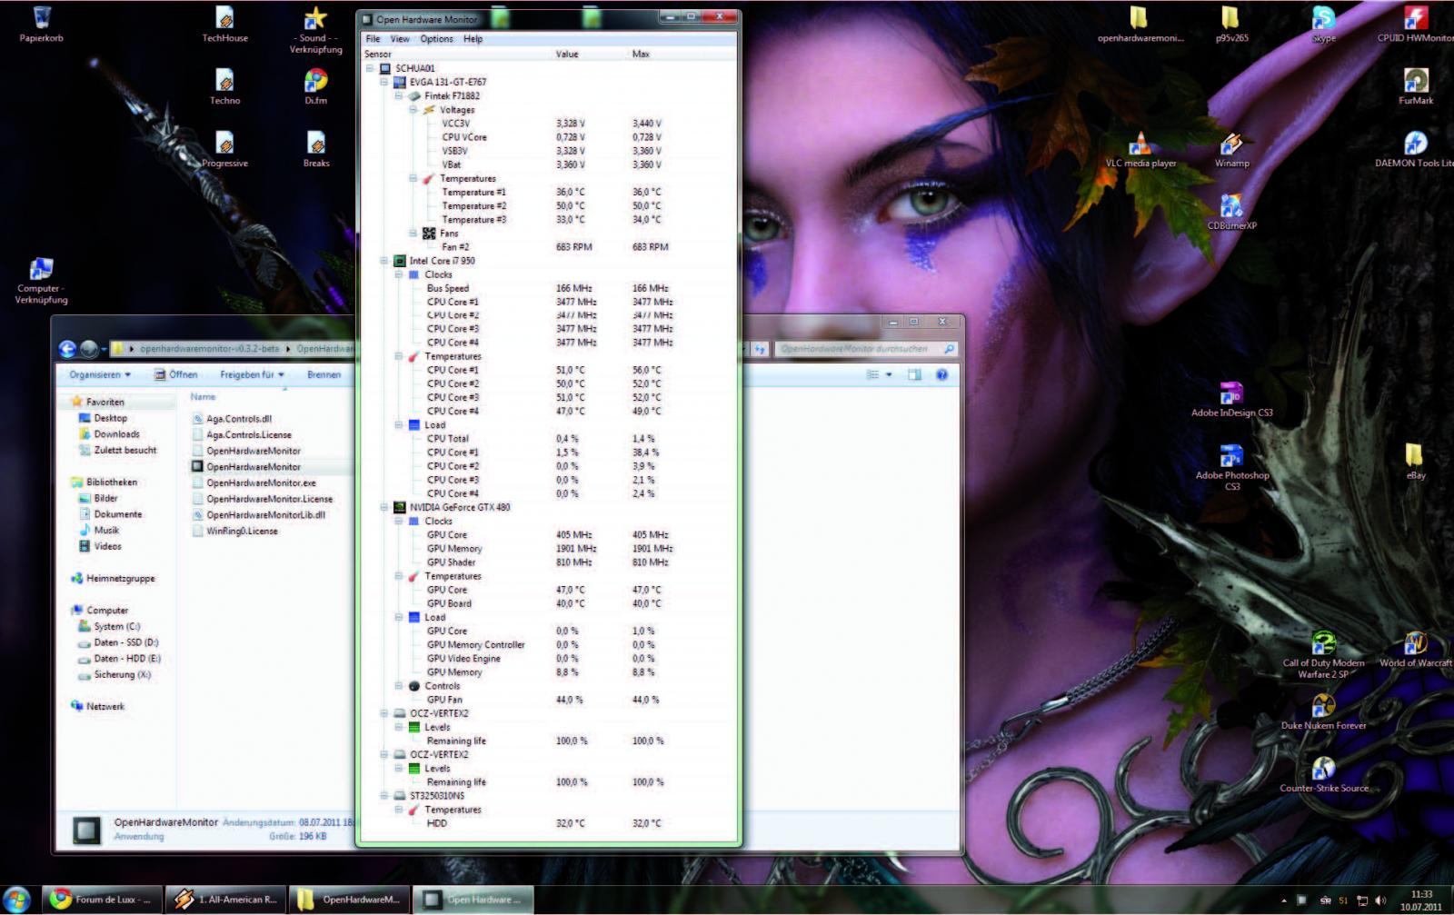Image resolution: width=1454 pixels, height=915 pixels.
Task: Click the Windows Start button
Action: point(17,900)
